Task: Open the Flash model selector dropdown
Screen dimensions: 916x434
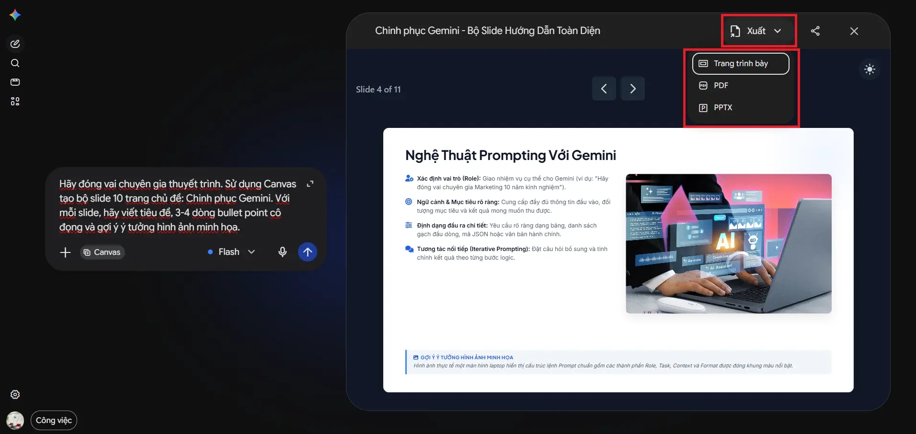Action: tap(231, 251)
